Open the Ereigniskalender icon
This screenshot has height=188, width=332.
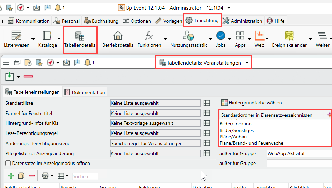tap(289, 36)
